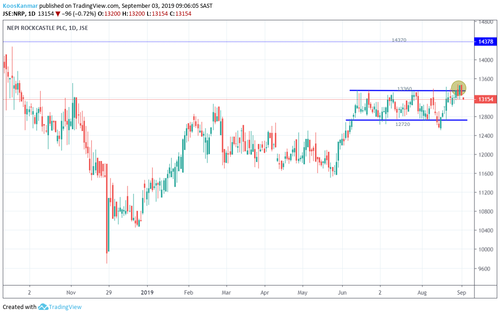500x315 pixels.
Task: Click the L:13154 low price value
Action: [156, 14]
